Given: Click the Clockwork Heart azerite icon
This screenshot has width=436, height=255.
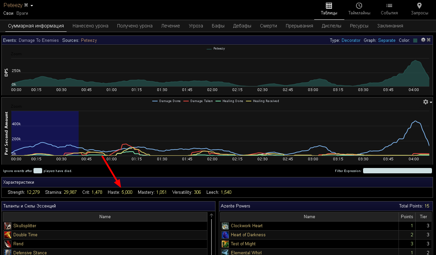Looking at the screenshot, I should point(225,226).
